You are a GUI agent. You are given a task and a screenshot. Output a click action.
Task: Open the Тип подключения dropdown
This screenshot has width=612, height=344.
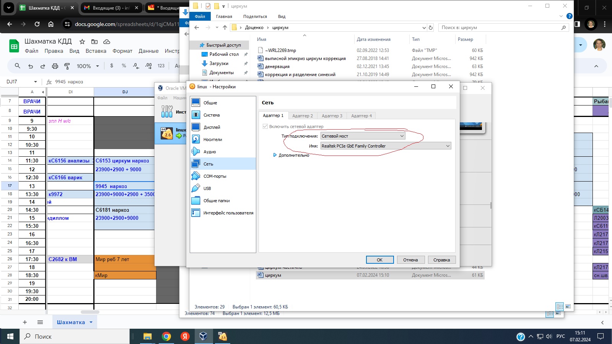point(363,136)
